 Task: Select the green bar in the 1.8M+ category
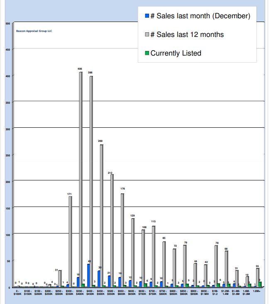click(x=260, y=285)
